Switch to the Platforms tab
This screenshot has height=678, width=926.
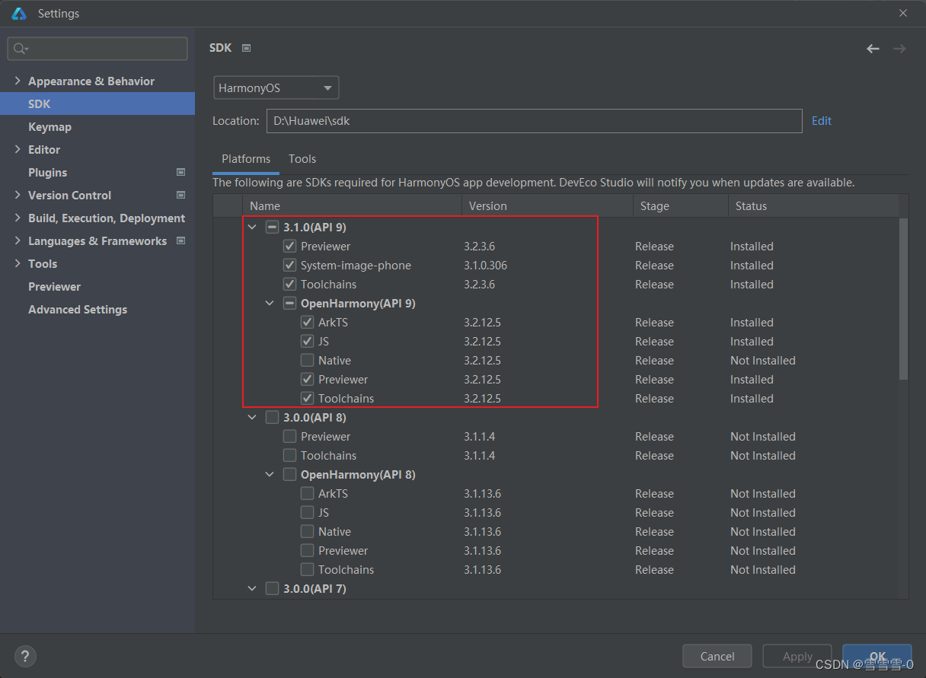[x=246, y=158]
